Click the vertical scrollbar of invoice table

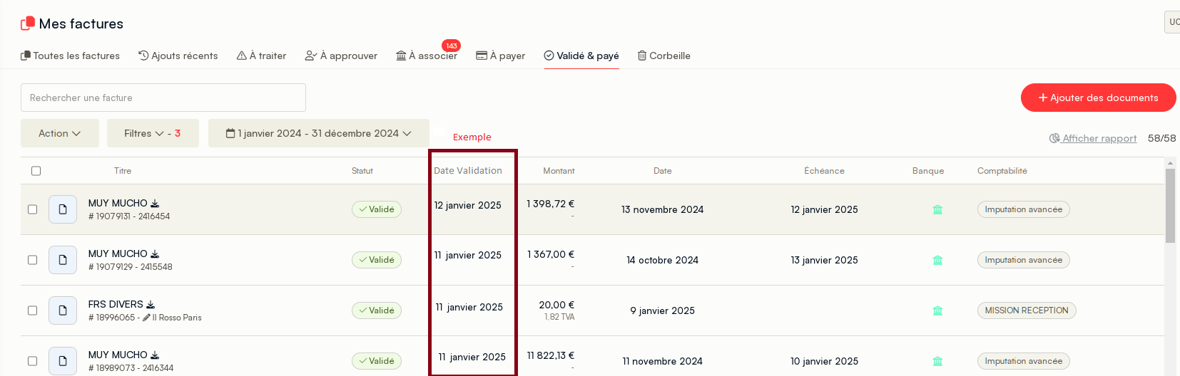[1170, 207]
